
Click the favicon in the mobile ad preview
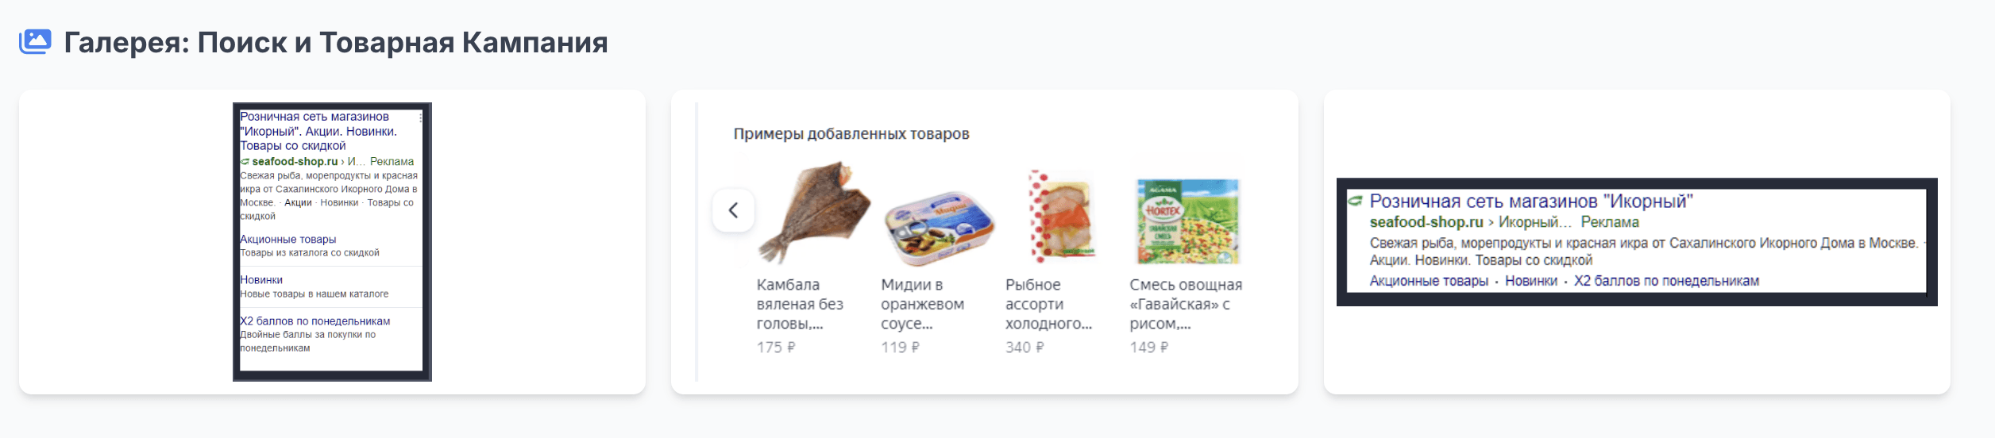245,162
